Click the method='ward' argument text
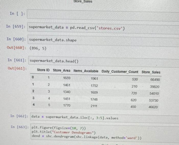Screen dimensions: 179x145 (x=125, y=138)
